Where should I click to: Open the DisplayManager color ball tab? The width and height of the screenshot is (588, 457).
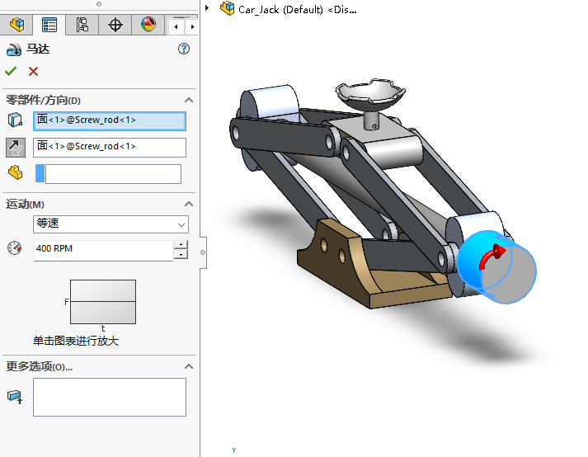click(x=148, y=25)
